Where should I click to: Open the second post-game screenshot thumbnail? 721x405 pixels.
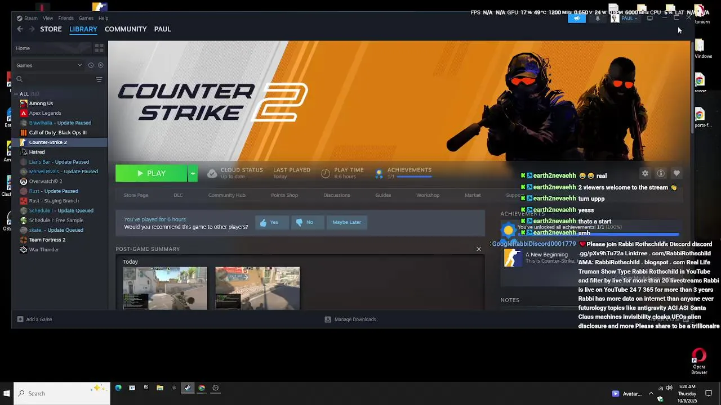point(257,288)
